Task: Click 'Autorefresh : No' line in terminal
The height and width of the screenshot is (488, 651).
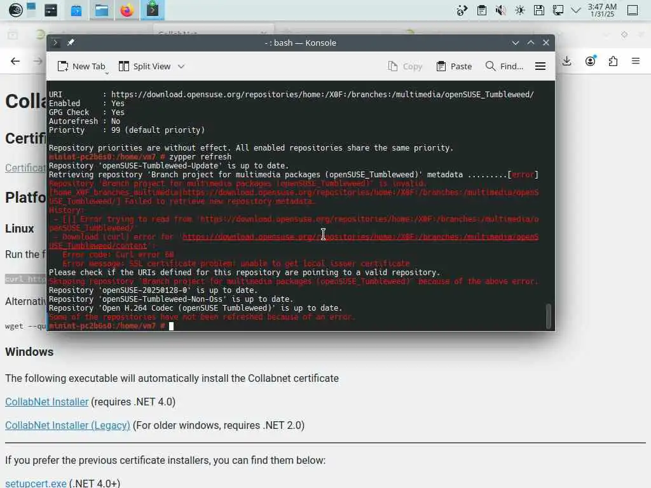Action: point(85,121)
